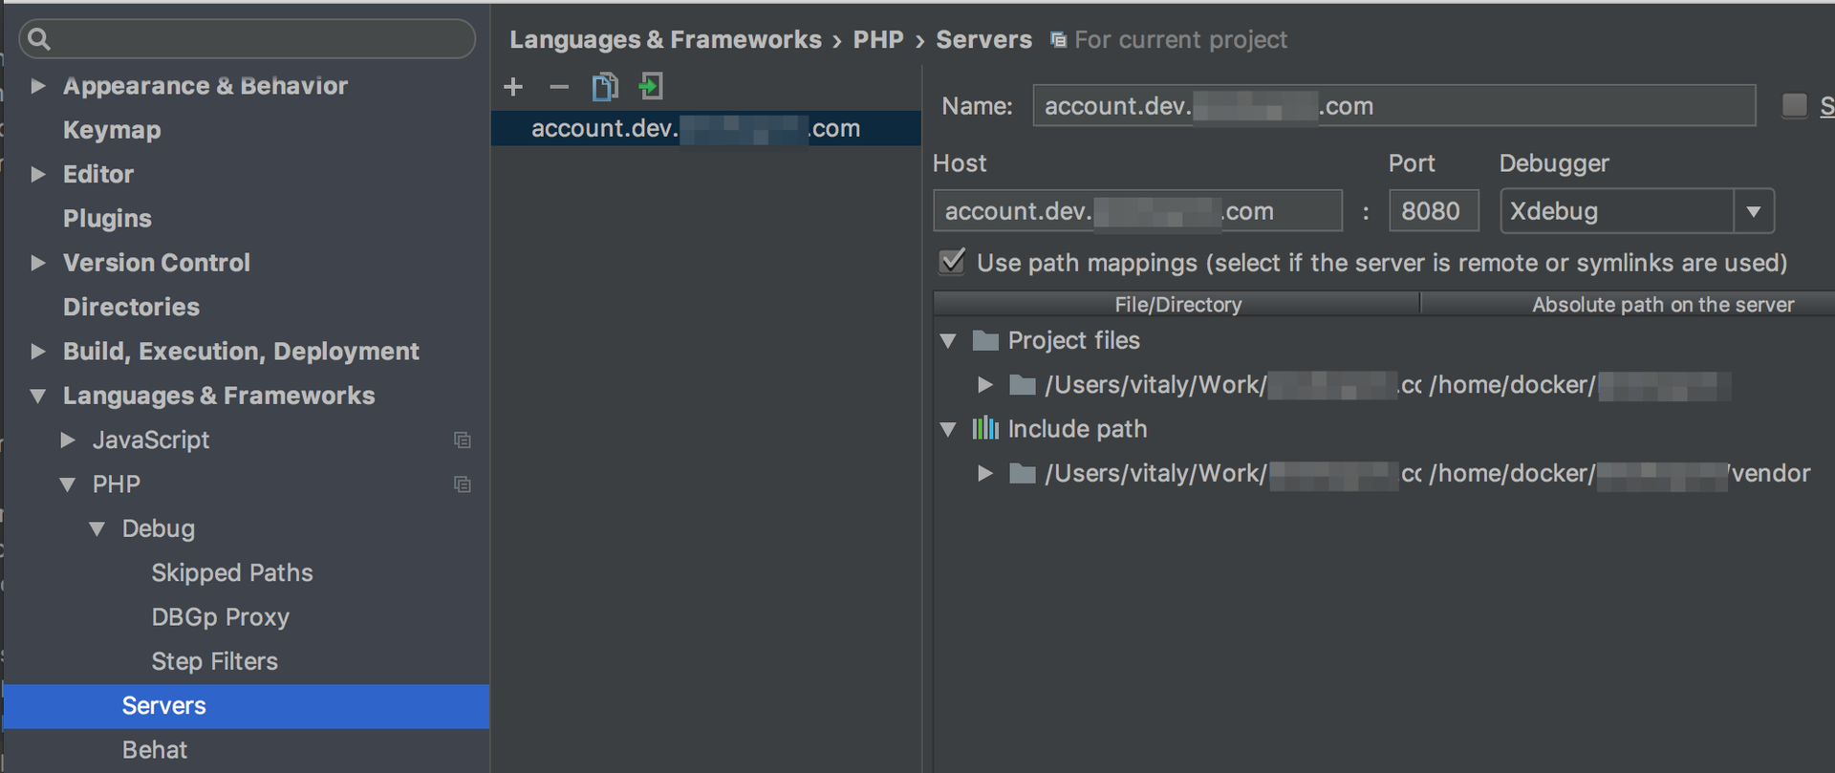Click File/Directory column header
The height and width of the screenshot is (773, 1835).
click(x=1177, y=304)
